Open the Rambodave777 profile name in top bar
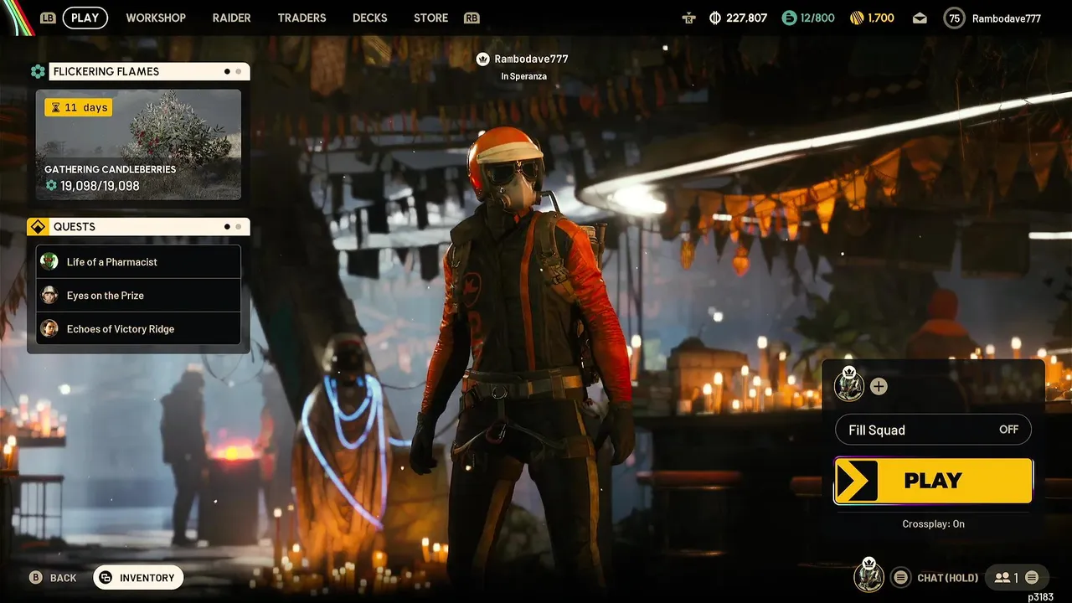Viewport: 1072px width, 603px height. click(1006, 18)
